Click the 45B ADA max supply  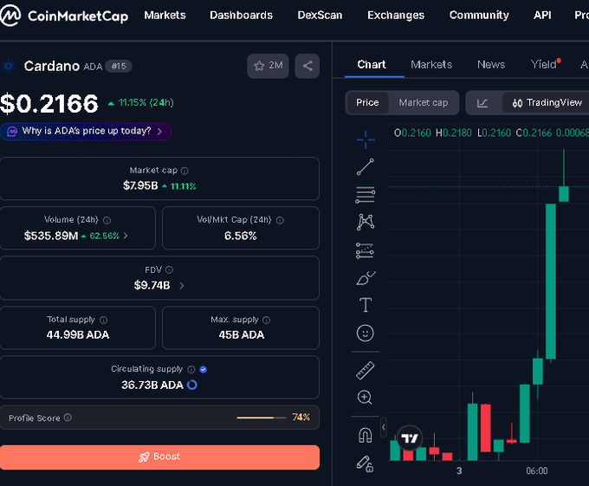pyautogui.click(x=241, y=335)
